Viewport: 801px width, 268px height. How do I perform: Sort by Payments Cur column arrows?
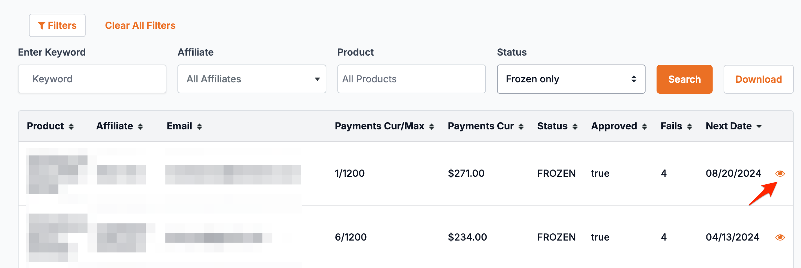click(521, 127)
